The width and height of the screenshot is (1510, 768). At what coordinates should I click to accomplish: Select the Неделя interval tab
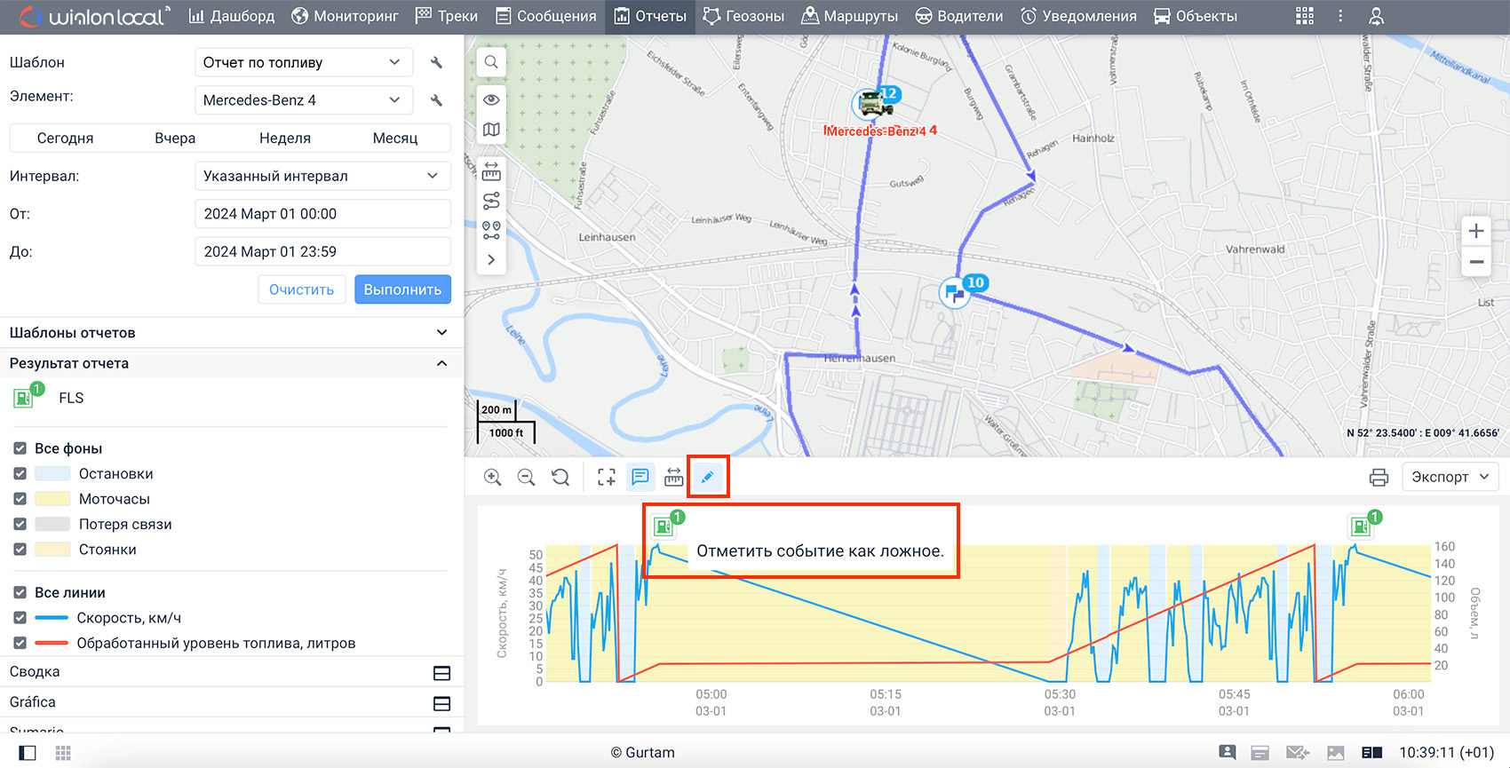(284, 138)
